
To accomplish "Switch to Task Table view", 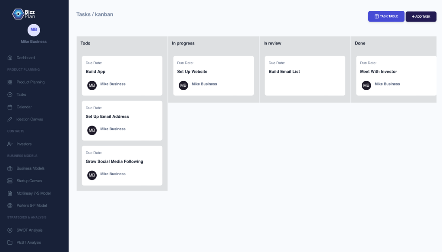I will tap(386, 16).
